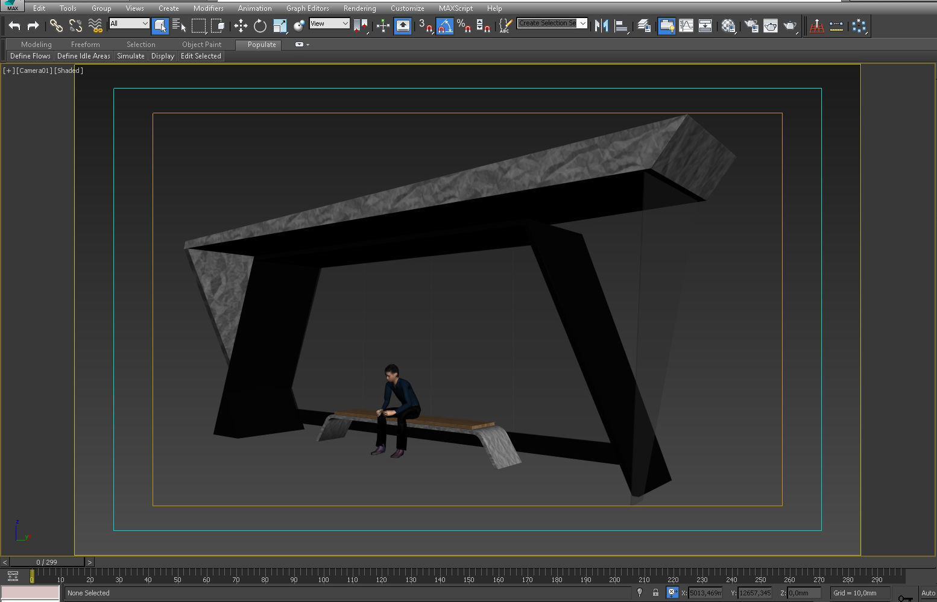Toggle Keyboard Shortcut Override button
Screen dimensions: 937x602
pyautogui.click(x=403, y=25)
